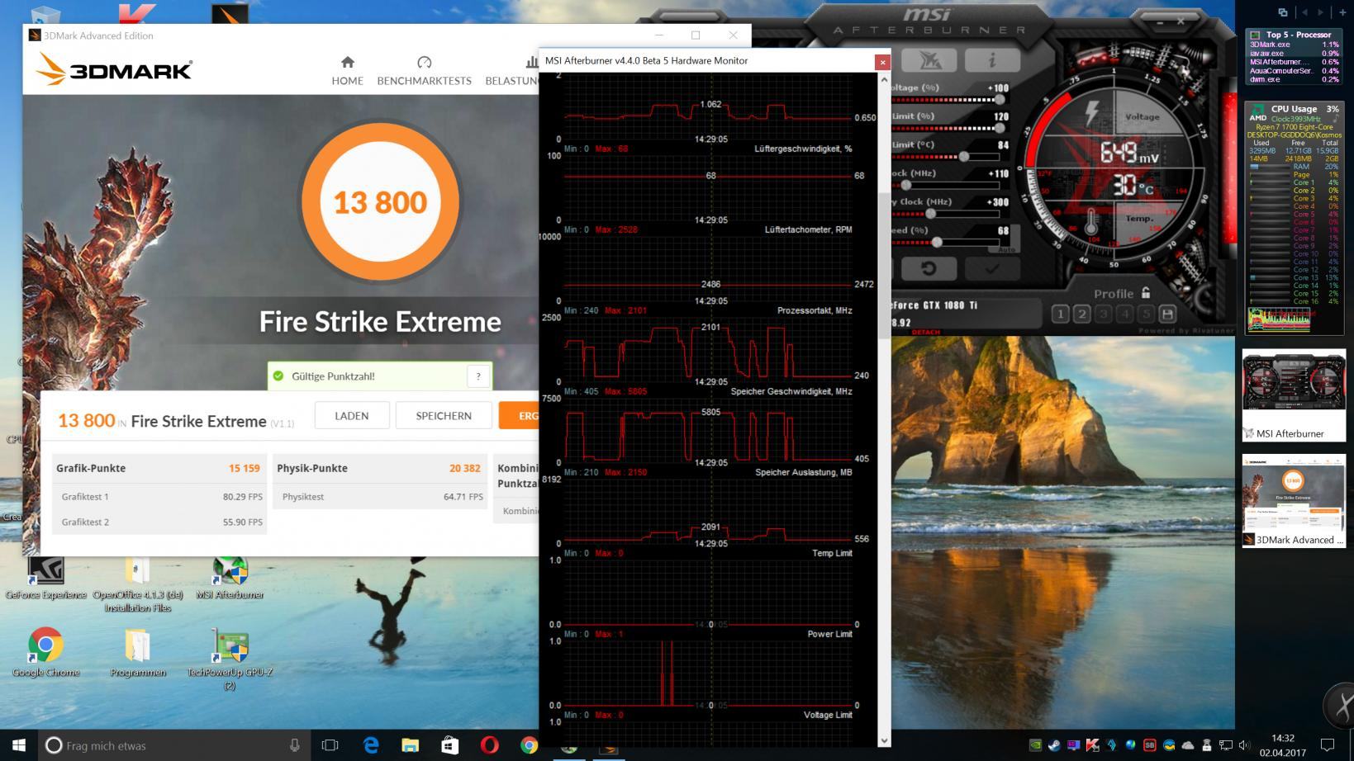1354x761 pixels.
Task: Click the Afterburner reset settings arrow button
Action: pos(929,268)
